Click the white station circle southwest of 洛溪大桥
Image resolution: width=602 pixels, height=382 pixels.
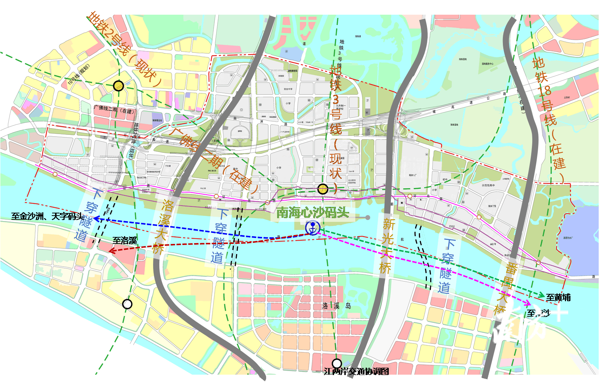tap(127, 304)
